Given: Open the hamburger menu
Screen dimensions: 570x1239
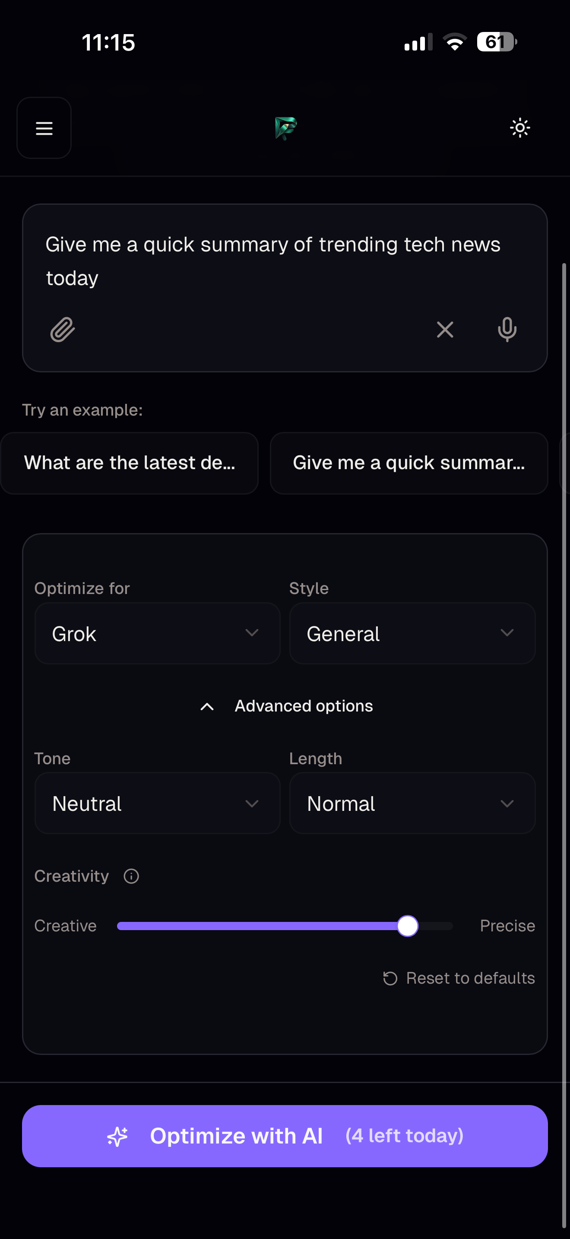Looking at the screenshot, I should pyautogui.click(x=44, y=128).
